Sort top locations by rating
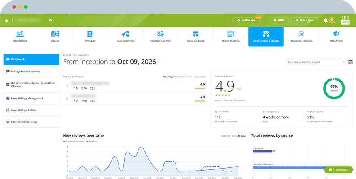 tap(168, 77)
